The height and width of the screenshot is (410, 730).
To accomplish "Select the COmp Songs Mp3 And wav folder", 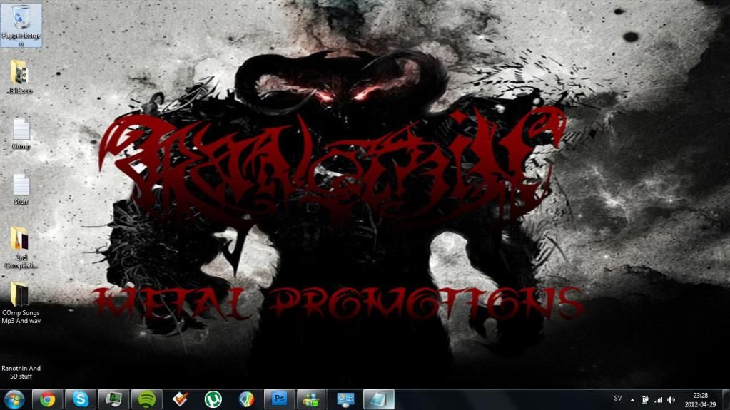I will tap(21, 303).
